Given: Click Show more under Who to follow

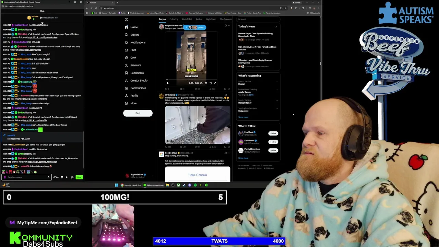Looking at the screenshot, I should [243, 158].
